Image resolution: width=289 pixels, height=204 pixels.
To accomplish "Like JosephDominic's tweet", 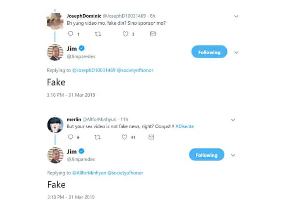I will point(125,34).
